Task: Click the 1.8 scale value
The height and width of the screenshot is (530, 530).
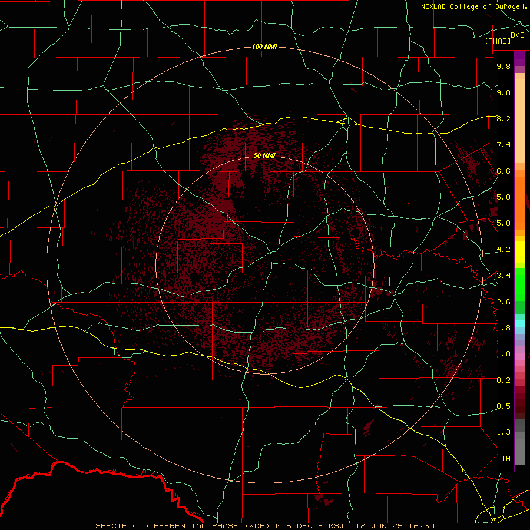Action: click(x=503, y=328)
